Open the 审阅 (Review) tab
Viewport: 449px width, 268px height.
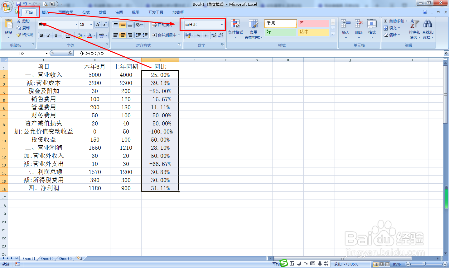click(x=119, y=12)
